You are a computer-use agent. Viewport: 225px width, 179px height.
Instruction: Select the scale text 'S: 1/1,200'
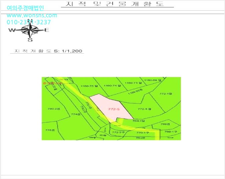coord(68,51)
